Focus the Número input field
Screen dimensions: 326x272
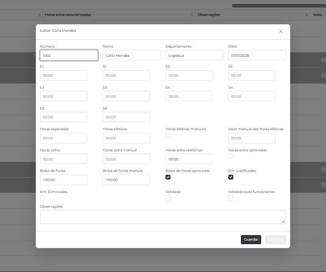pos(69,55)
